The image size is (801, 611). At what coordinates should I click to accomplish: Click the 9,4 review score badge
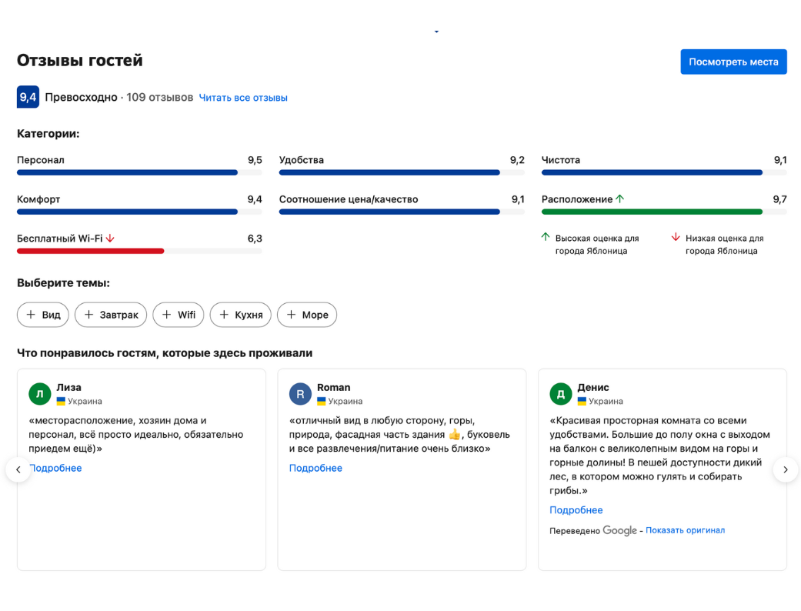[x=28, y=97]
